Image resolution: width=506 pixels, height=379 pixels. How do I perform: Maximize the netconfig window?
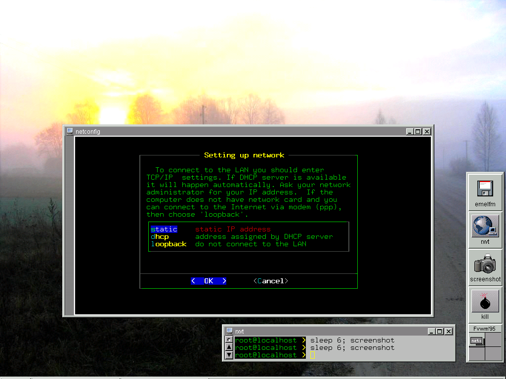418,131
